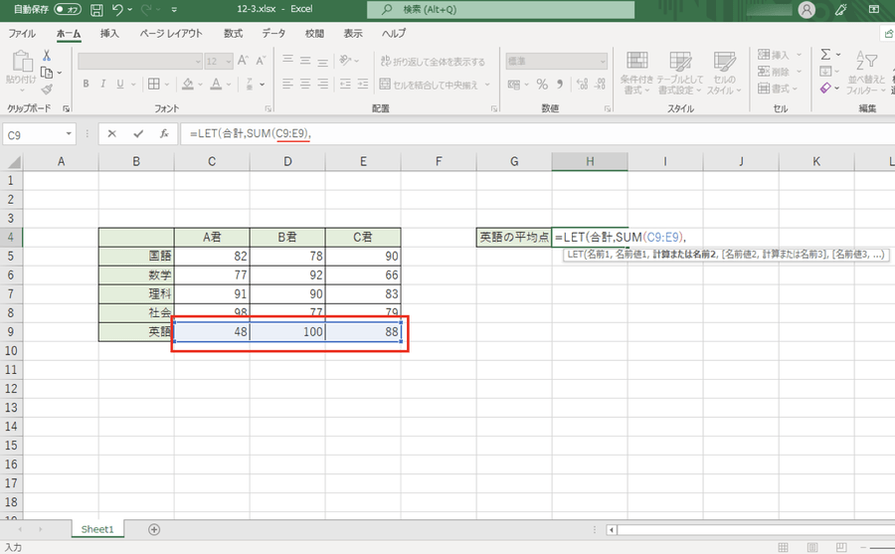The image size is (895, 554).
Task: Toggle Bold formatting button
Action: [87, 85]
